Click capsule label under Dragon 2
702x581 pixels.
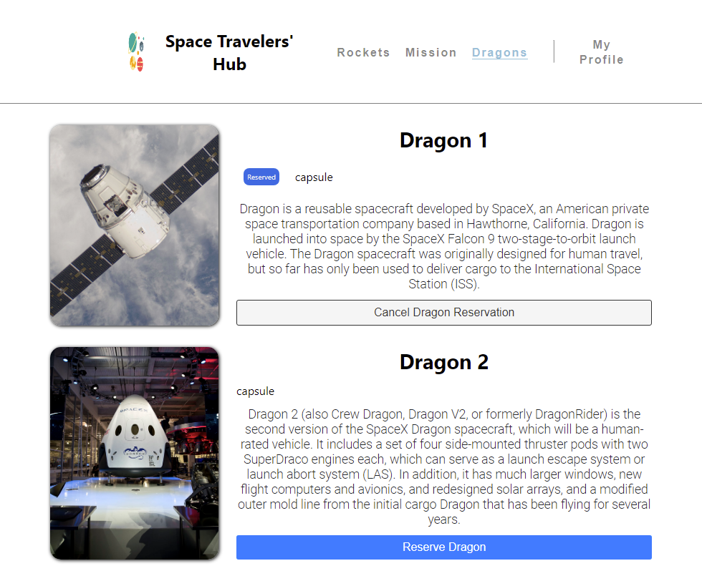[255, 391]
